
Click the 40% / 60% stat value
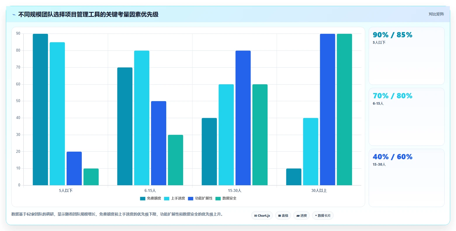393,157
